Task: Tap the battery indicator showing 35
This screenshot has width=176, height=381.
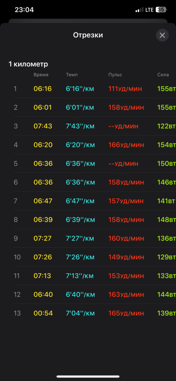Action: [x=161, y=10]
